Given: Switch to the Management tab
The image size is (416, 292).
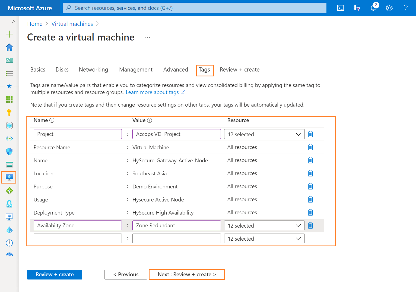Looking at the screenshot, I should click(136, 70).
